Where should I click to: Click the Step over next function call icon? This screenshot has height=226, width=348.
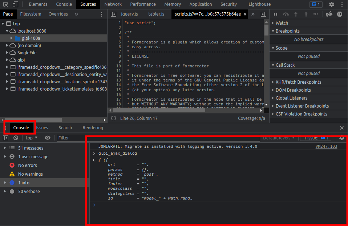tap(286, 14)
